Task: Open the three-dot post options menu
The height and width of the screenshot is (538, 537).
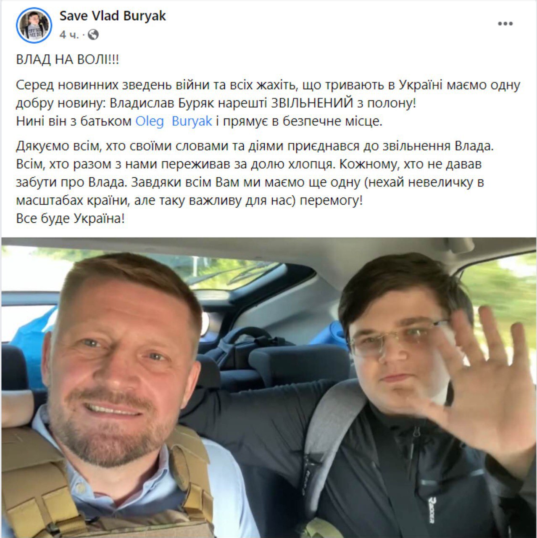Action: click(x=505, y=24)
